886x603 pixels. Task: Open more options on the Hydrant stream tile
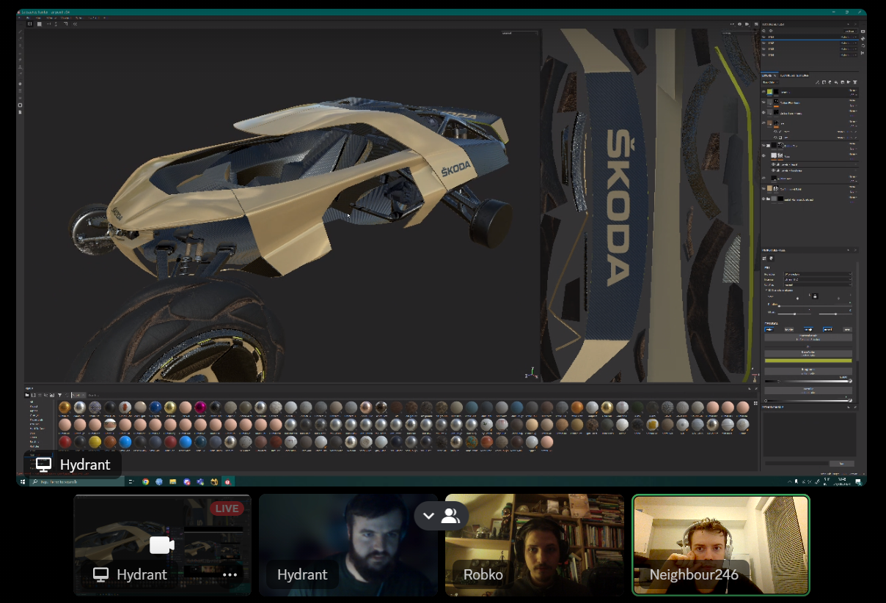click(x=230, y=574)
